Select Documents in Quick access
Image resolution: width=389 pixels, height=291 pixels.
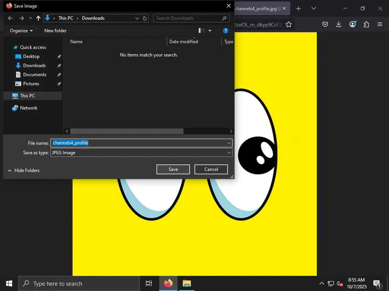click(x=35, y=75)
